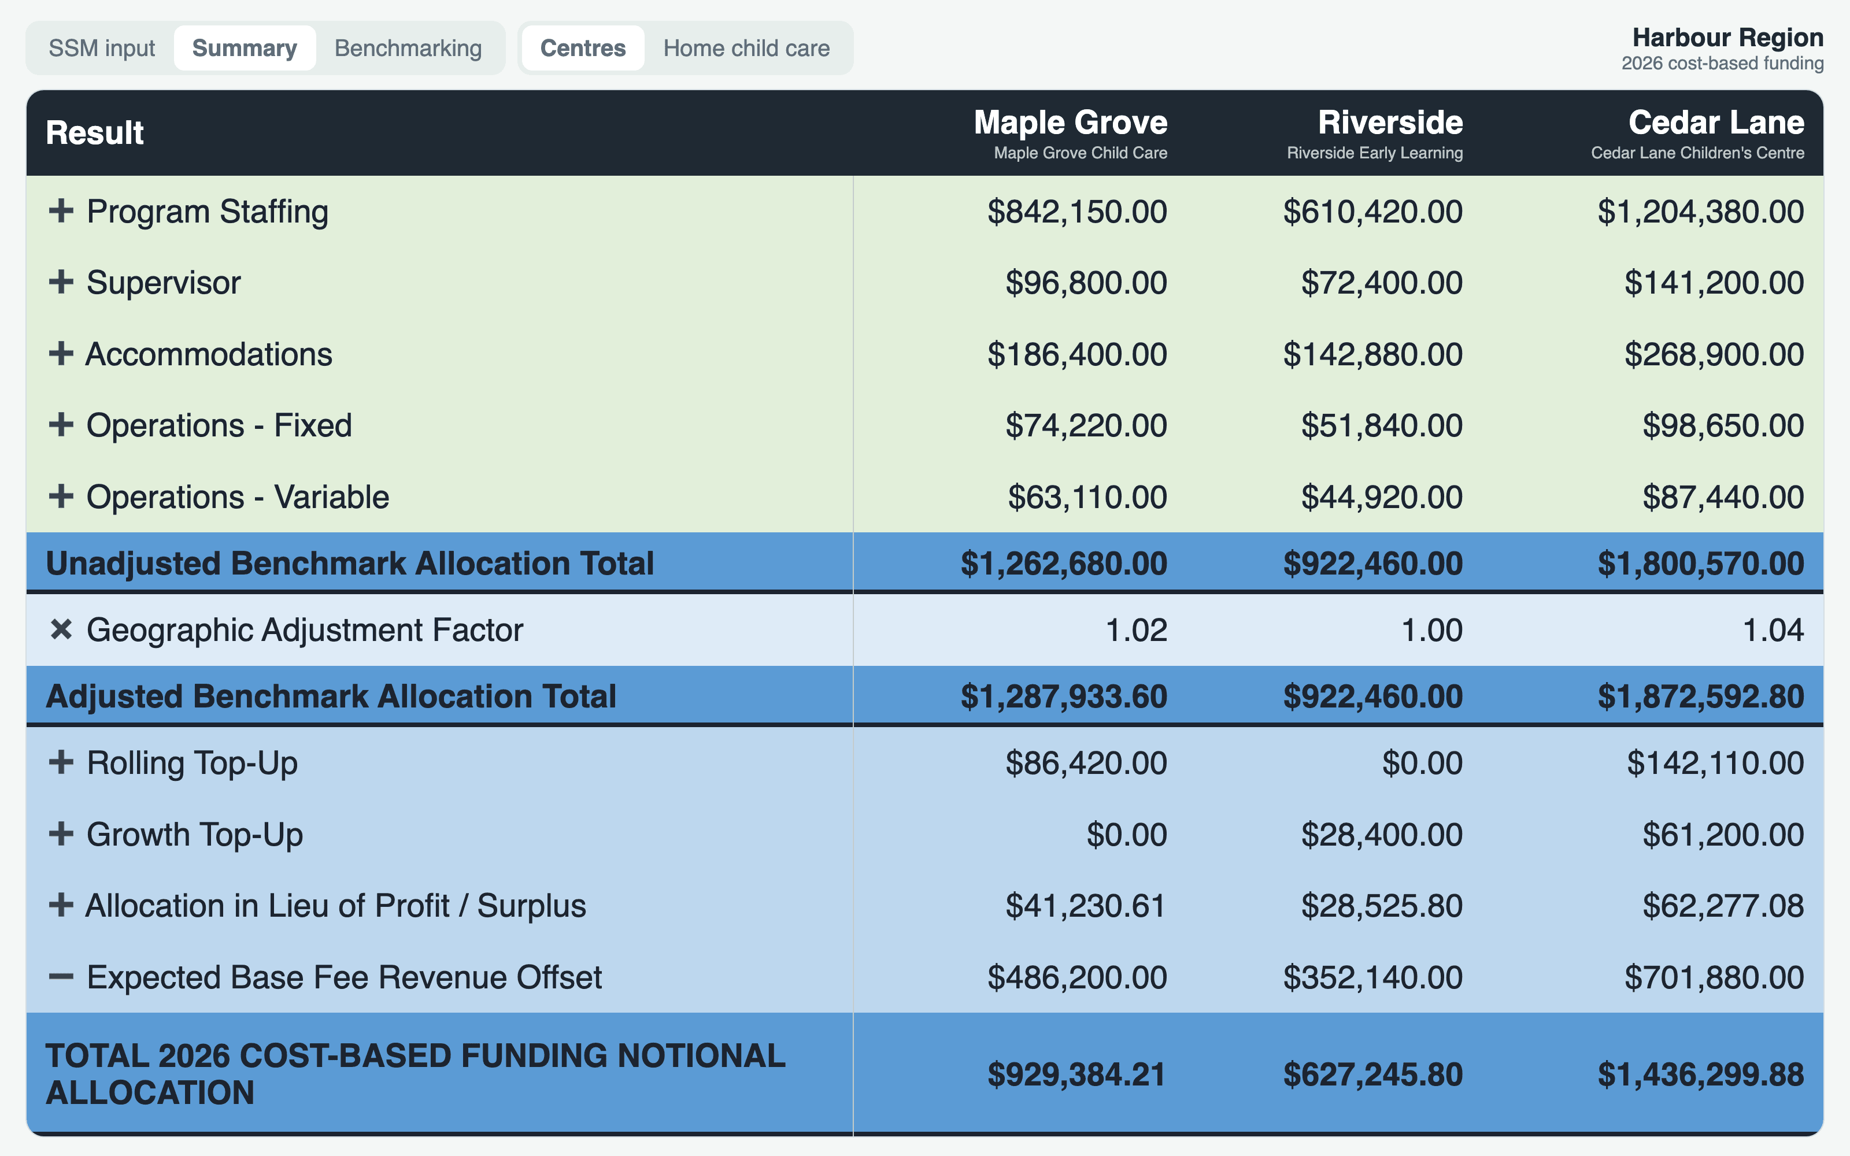1850x1156 pixels.
Task: Expand the Program Staffing row plus icon
Action: 60,211
